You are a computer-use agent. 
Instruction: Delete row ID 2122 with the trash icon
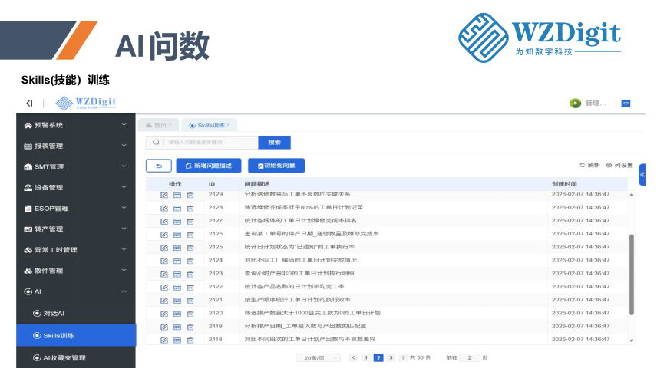click(190, 288)
